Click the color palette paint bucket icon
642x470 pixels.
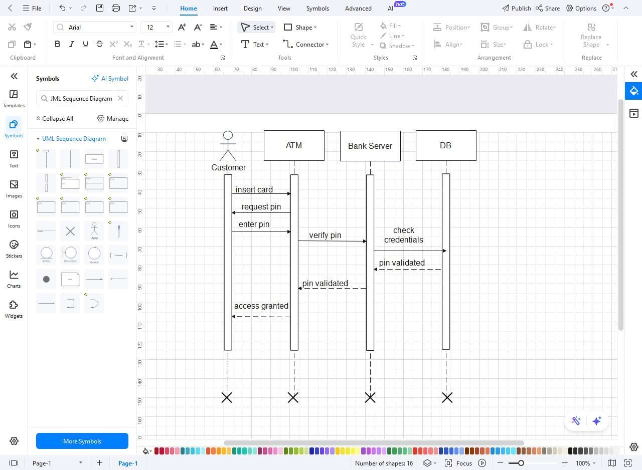tap(146, 451)
